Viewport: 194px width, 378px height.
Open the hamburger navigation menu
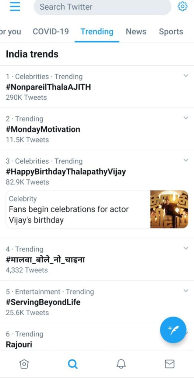15,7
